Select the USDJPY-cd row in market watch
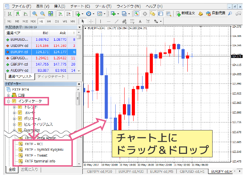This screenshot has height=178, width=245. [x=41, y=46]
